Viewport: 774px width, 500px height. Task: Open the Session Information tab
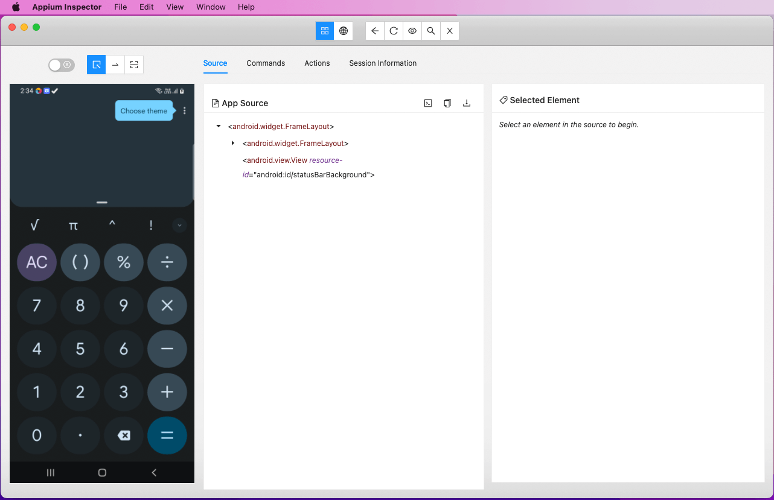(383, 63)
